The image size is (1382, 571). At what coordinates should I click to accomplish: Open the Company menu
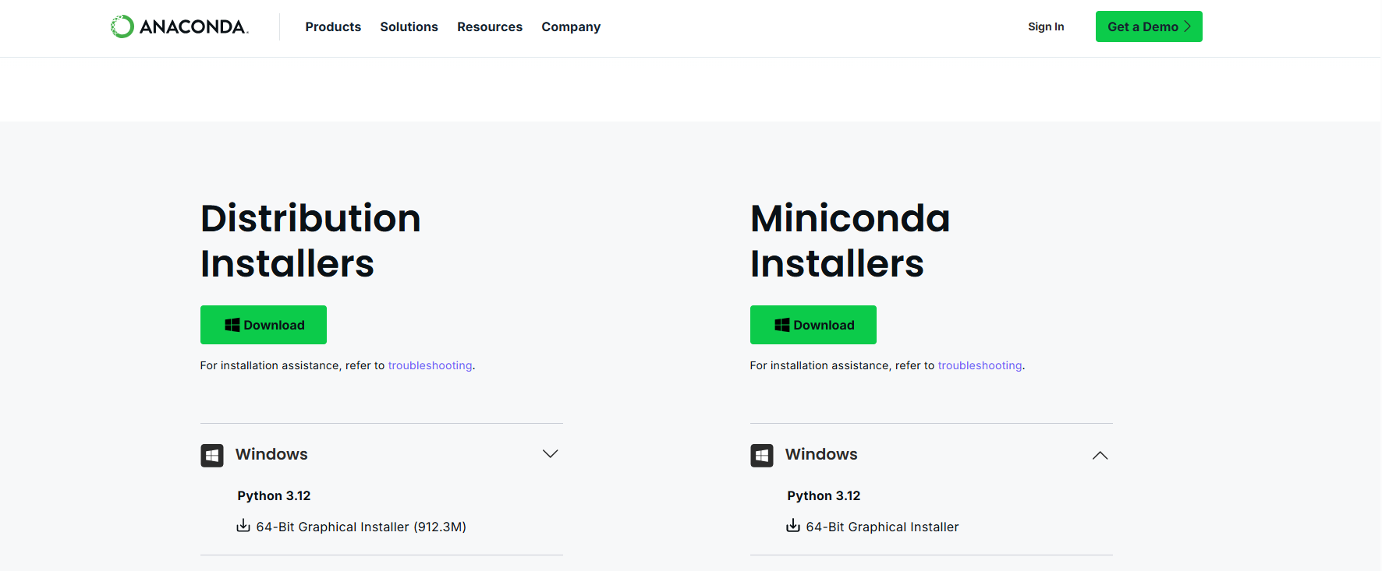pyautogui.click(x=571, y=26)
